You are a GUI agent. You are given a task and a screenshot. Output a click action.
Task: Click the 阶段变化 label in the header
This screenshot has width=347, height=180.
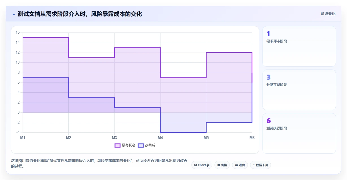click(328, 14)
